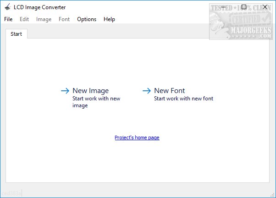The width and height of the screenshot is (276, 198).
Task: Open the Help menu
Action: (x=109, y=19)
